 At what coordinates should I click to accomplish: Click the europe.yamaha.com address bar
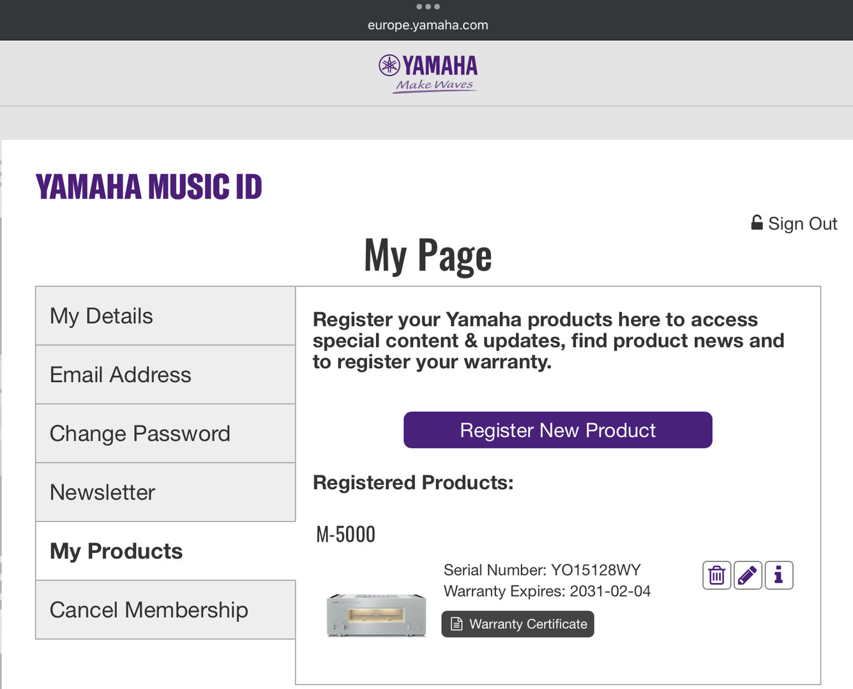pos(428,26)
